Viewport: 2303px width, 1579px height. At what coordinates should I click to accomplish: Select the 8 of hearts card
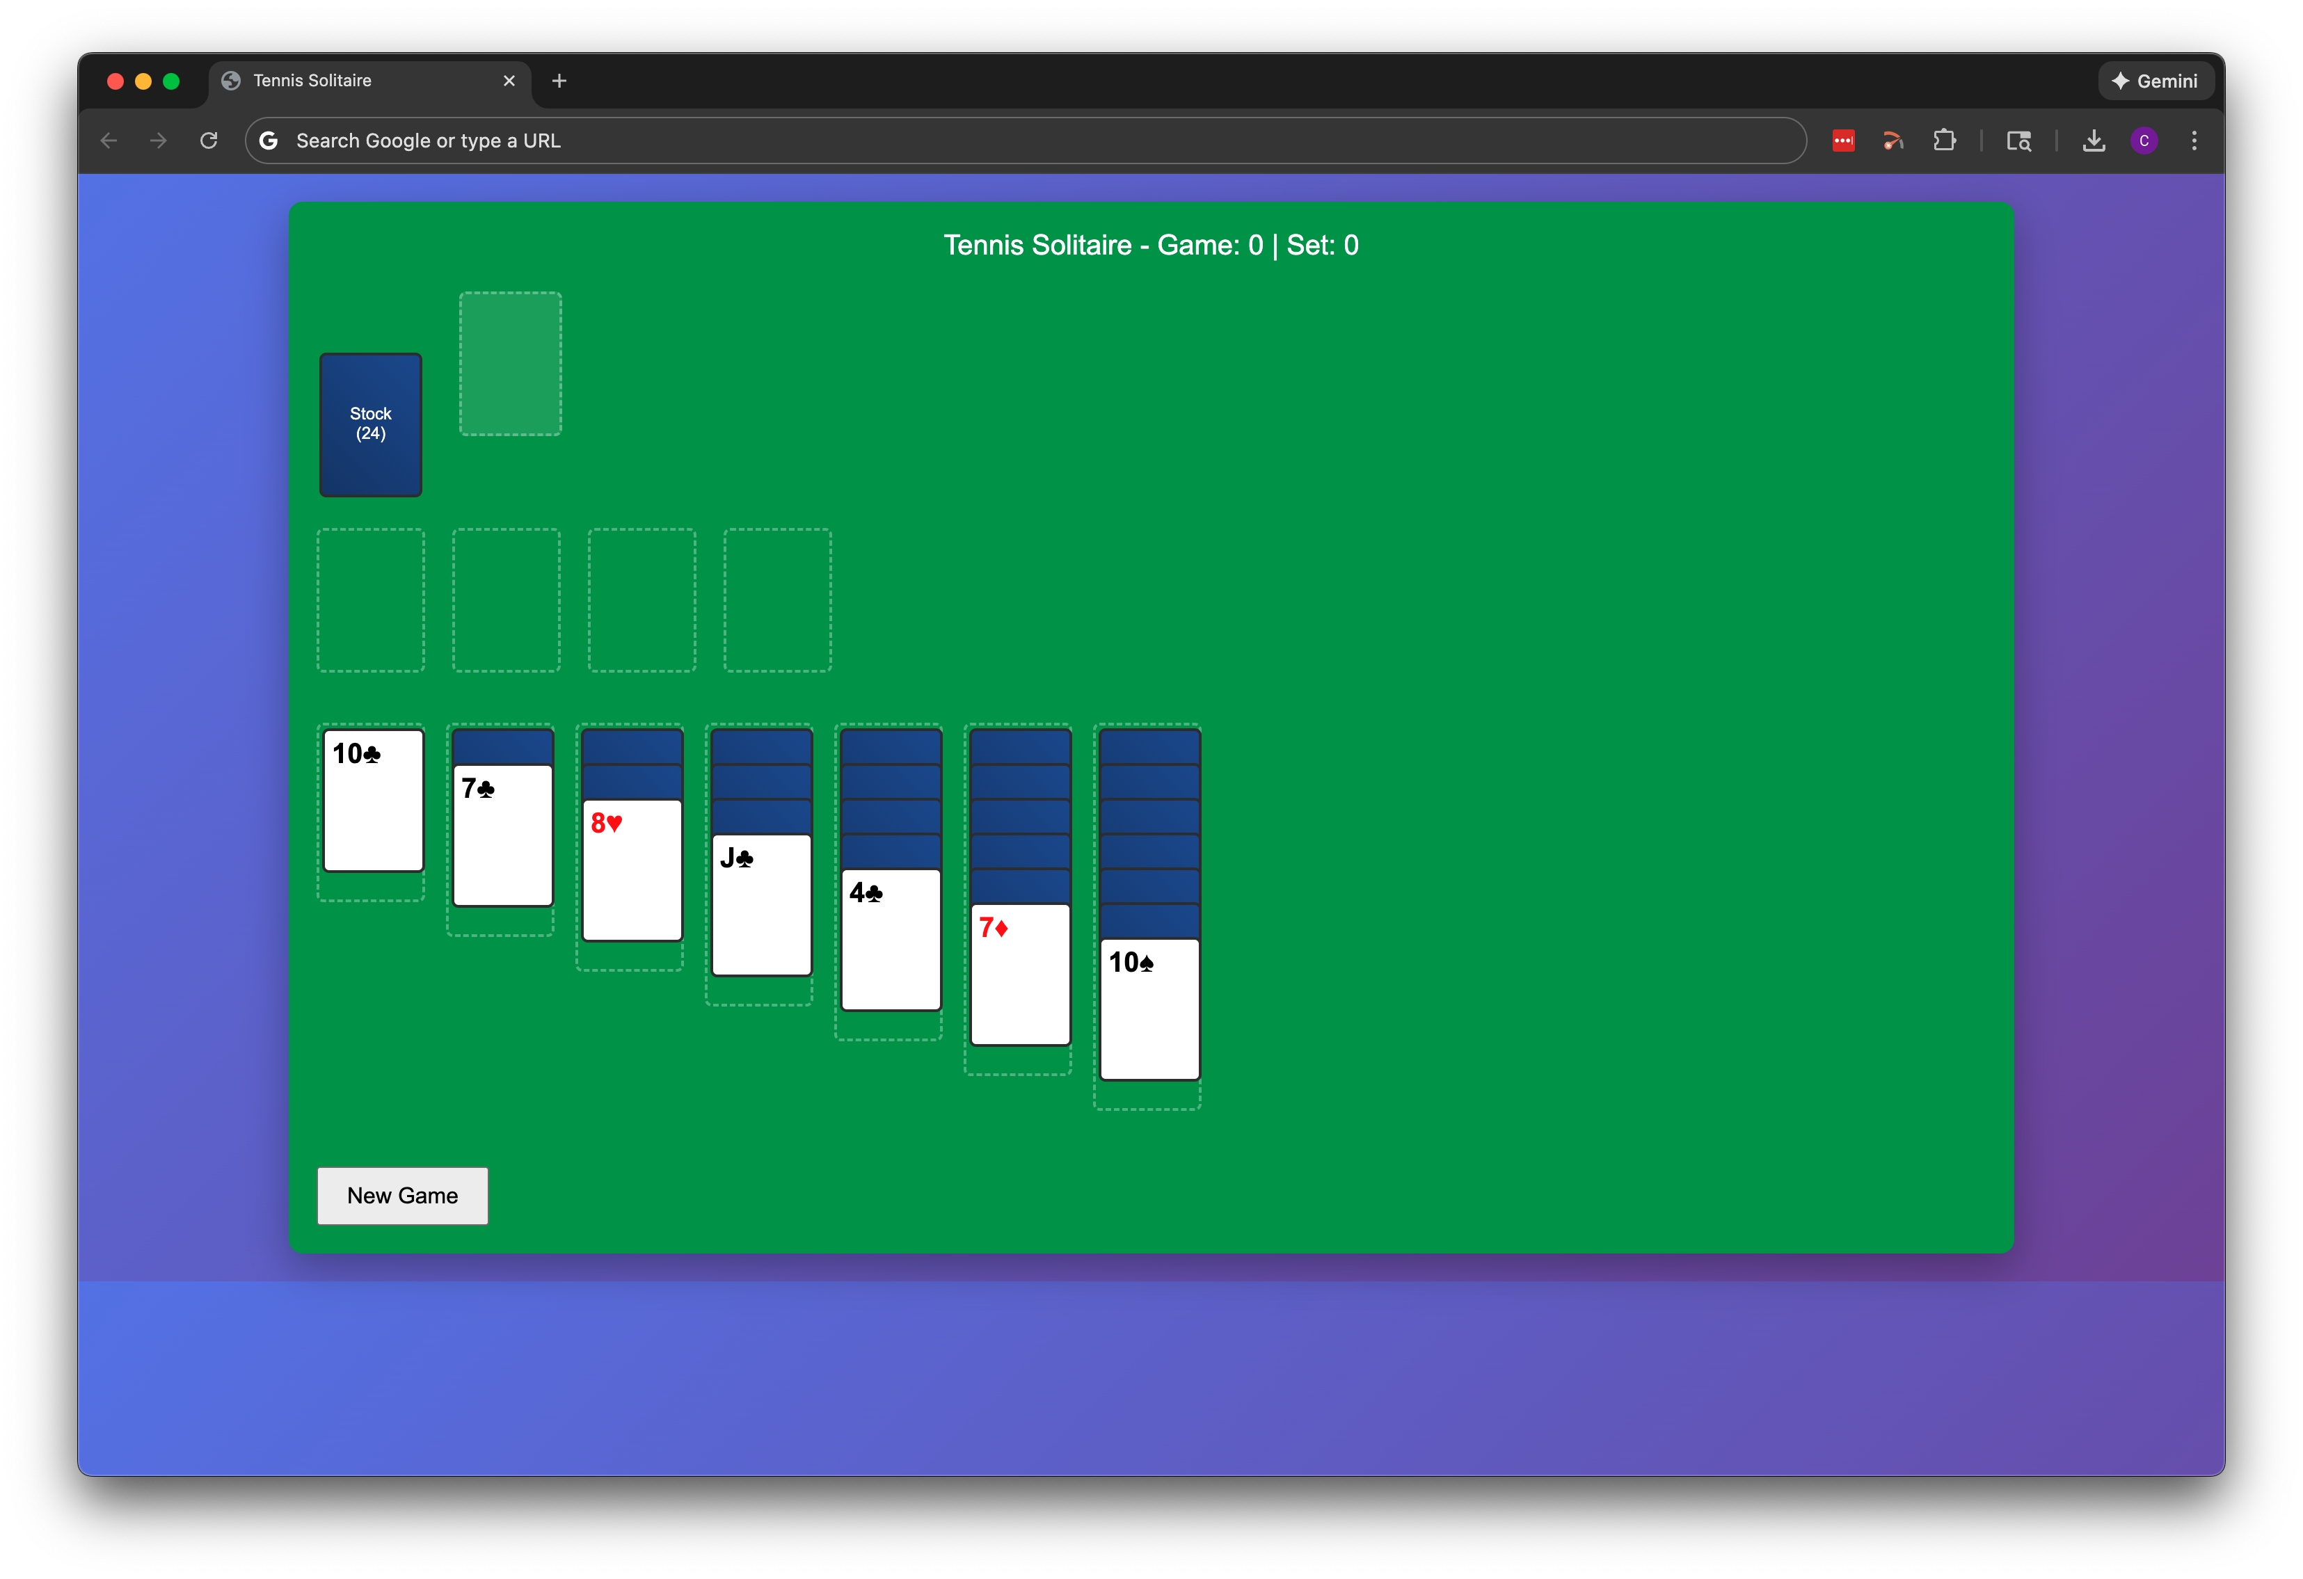[x=632, y=869]
